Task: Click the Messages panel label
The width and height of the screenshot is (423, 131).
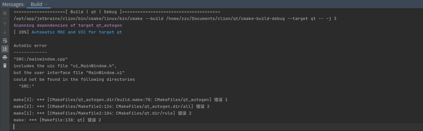Action: pyautogui.click(x=13, y=4)
